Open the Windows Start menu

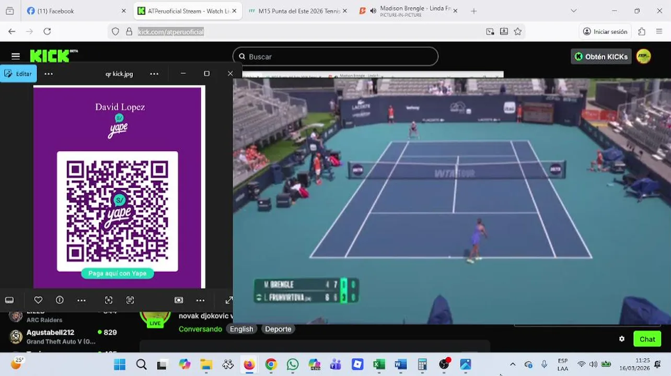click(120, 365)
